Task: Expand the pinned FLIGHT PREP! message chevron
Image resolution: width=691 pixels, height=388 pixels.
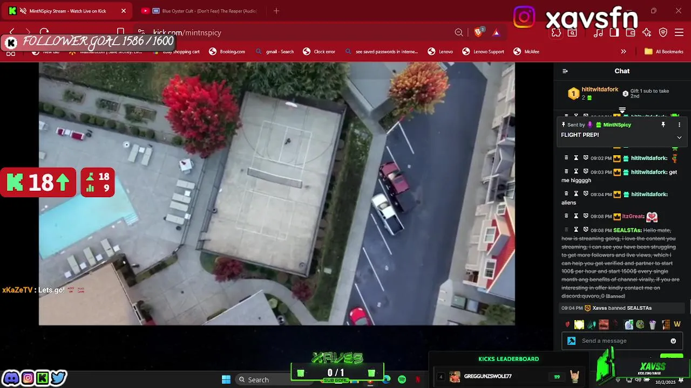Action: (679, 137)
